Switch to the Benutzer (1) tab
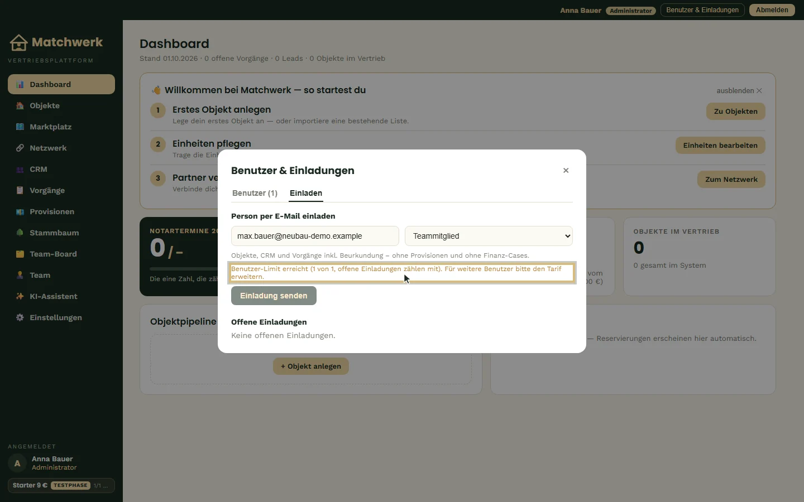This screenshot has width=804, height=502. point(255,193)
